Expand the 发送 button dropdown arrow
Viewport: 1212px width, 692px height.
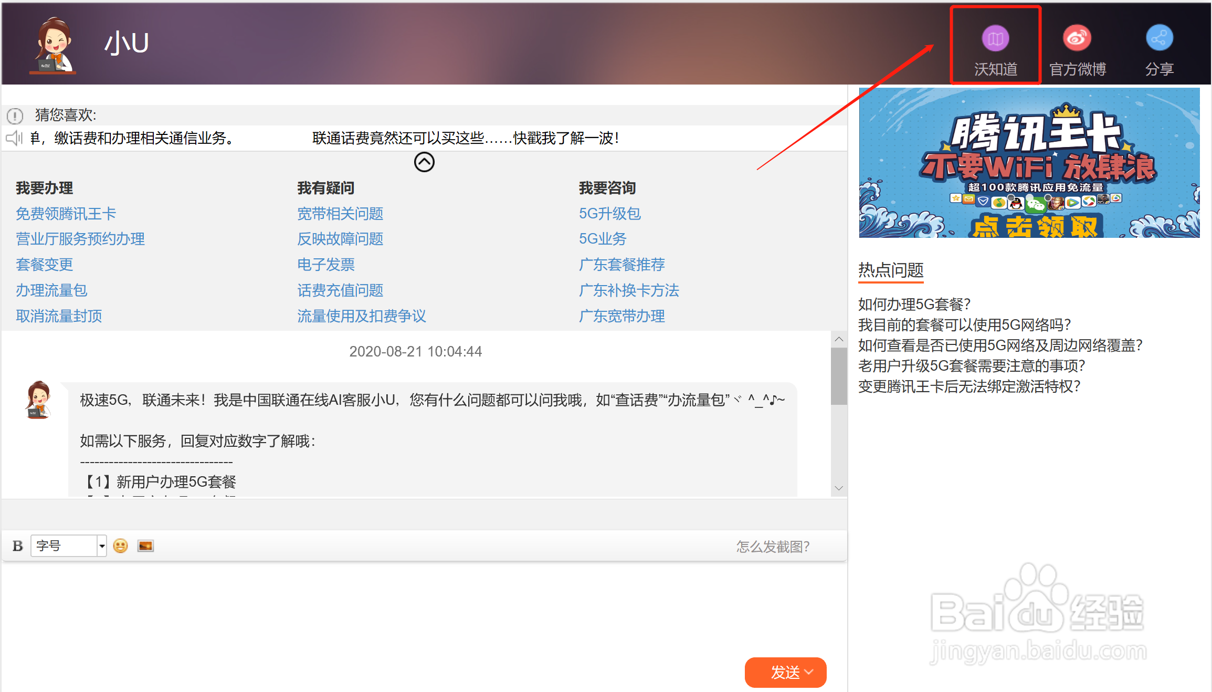click(x=808, y=673)
